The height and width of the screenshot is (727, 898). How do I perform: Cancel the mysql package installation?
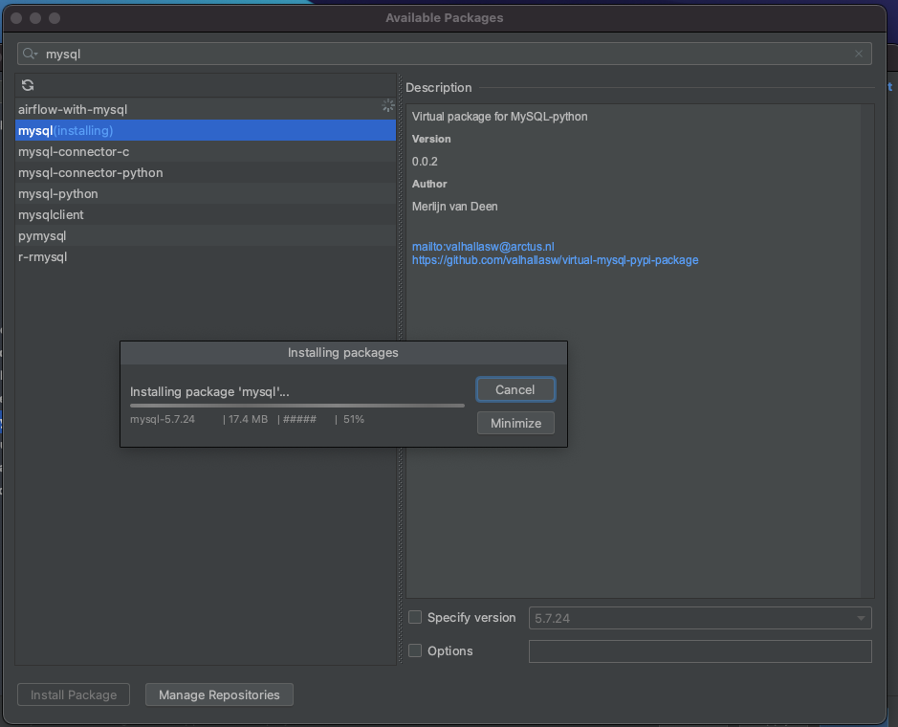pos(515,389)
